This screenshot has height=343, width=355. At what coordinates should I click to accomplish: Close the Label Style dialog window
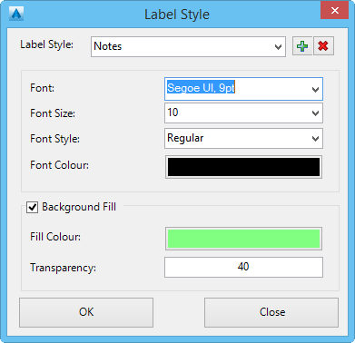[334, 11]
